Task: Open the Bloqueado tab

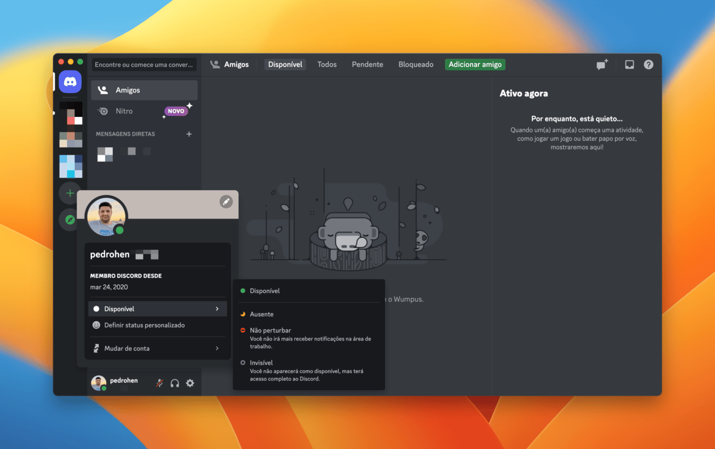Action: pos(415,64)
